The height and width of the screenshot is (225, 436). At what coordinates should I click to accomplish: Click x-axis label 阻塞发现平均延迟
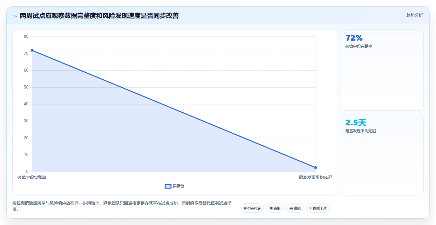coord(316,177)
